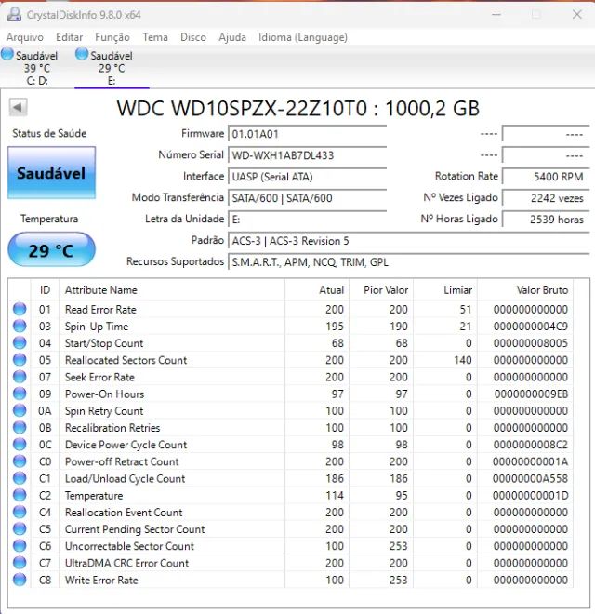Click the Rotation Rate value 5400 RPM
The image size is (595, 614).
[546, 177]
